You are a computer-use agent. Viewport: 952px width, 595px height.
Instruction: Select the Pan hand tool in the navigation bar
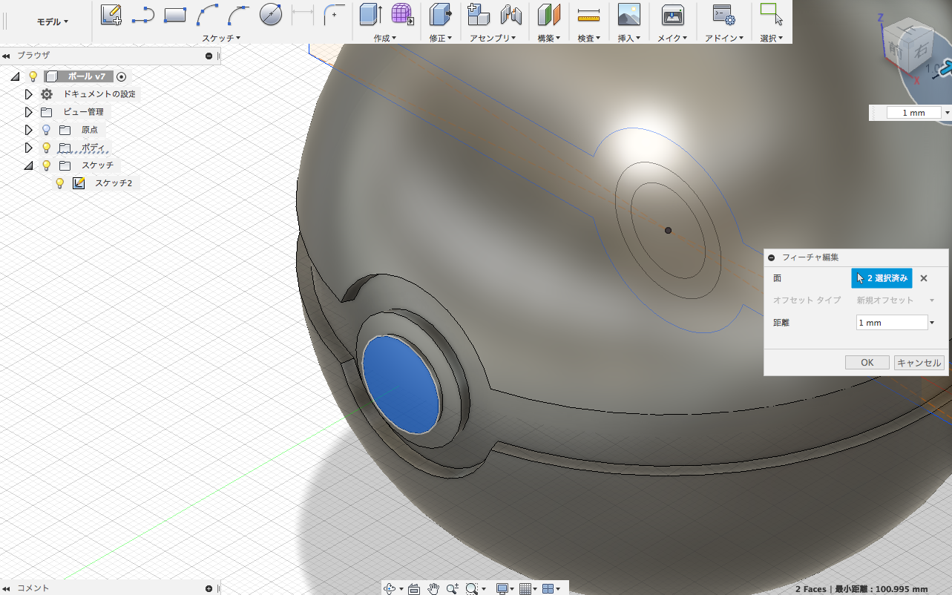click(433, 588)
